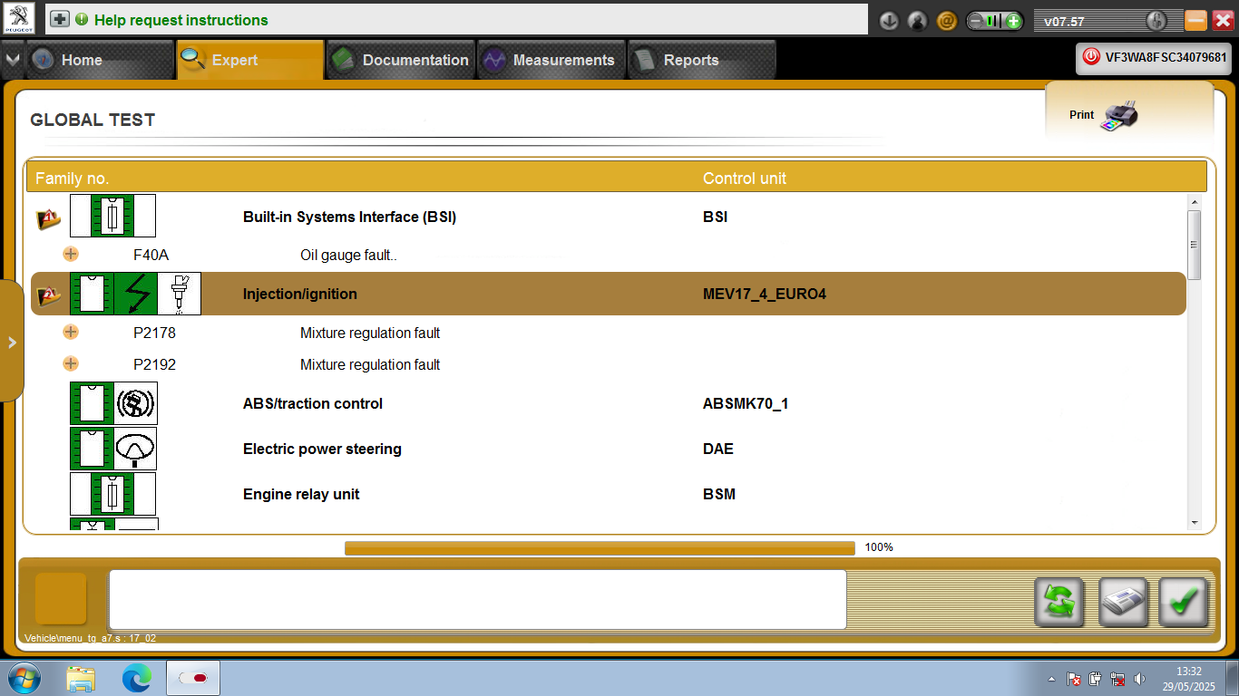Select the ABS/traction control row
This screenshot has width=1239, height=696.
[608, 403]
